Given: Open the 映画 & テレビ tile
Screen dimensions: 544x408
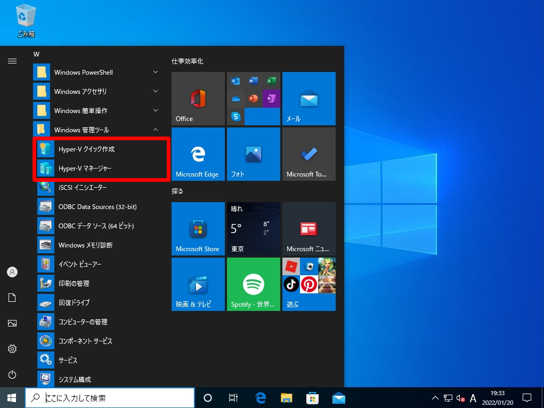Looking at the screenshot, I should [198, 284].
